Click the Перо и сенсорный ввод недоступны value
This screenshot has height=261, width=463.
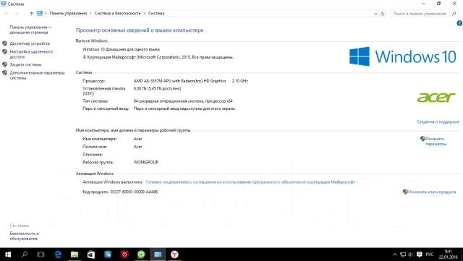click(184, 108)
